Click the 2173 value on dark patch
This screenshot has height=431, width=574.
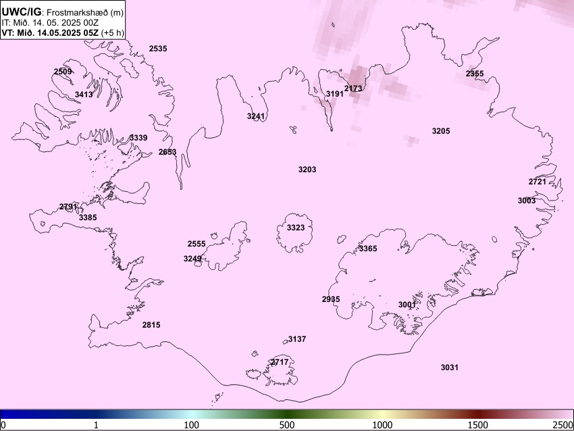pos(353,88)
